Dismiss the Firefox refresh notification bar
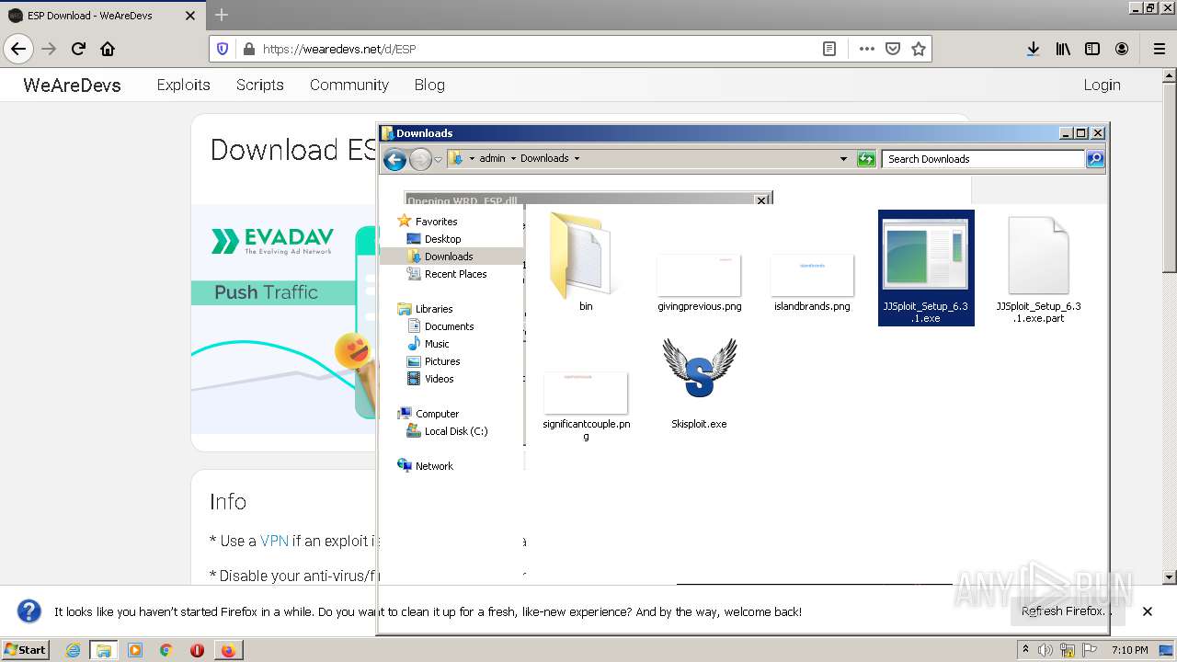Screen dimensions: 1177x662 pos(1148,611)
